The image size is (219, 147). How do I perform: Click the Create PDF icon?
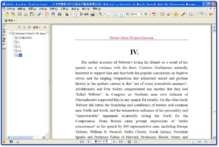154,14
